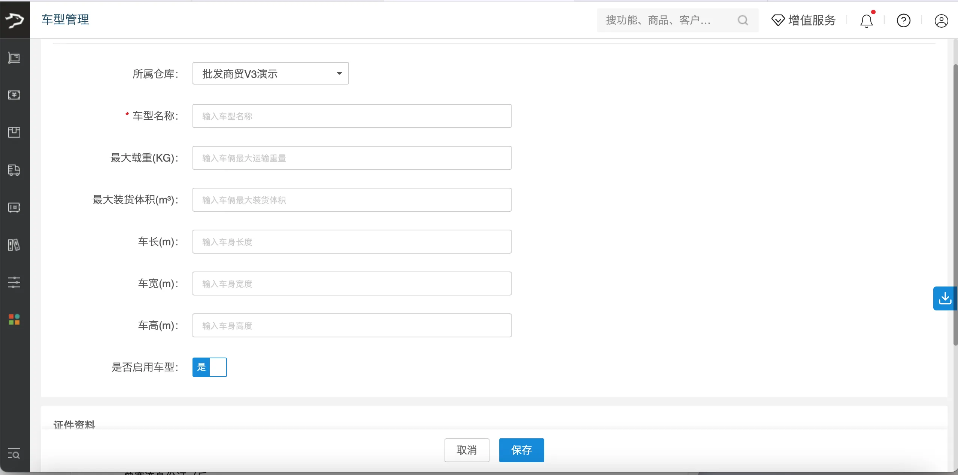The image size is (958, 475).
Task: Open the membership card icon in sidebar
Action: pyautogui.click(x=14, y=208)
